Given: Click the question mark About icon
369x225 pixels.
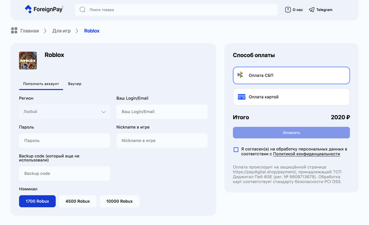Looking at the screenshot, I should coord(288,9).
